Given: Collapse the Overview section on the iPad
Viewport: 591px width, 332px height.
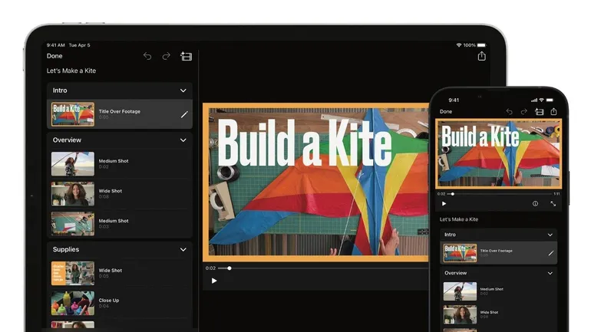Looking at the screenshot, I should coord(183,140).
